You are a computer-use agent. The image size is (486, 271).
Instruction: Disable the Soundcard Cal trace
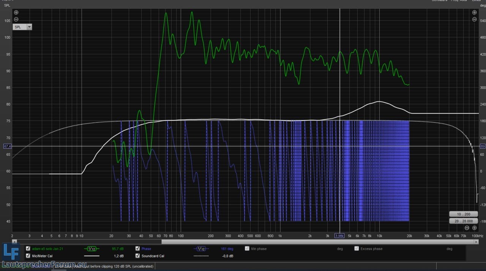[x=137, y=256]
